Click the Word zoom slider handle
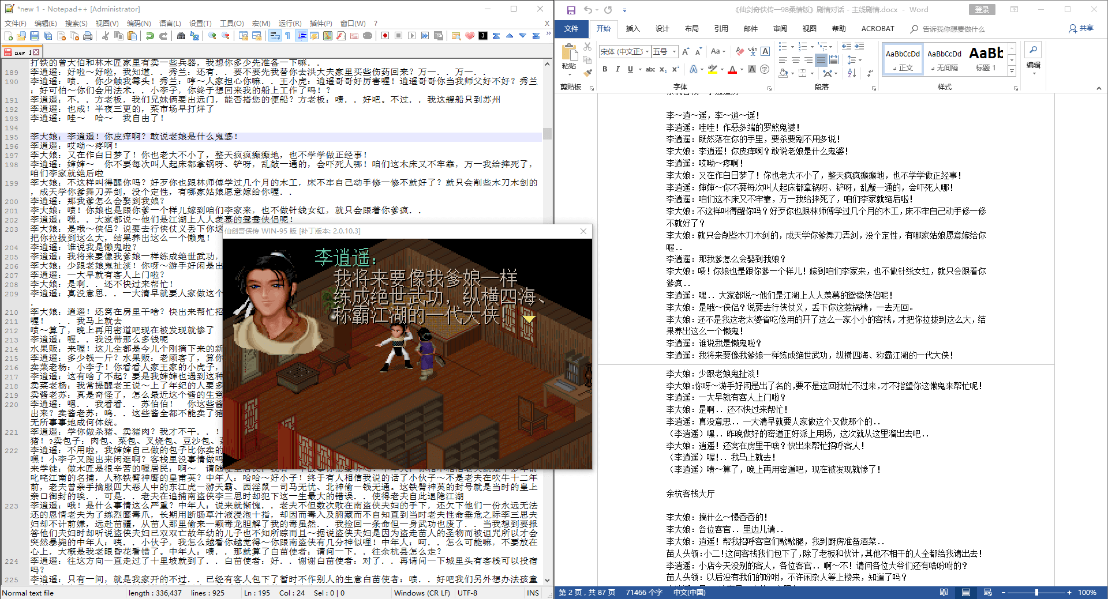The height and width of the screenshot is (599, 1108). point(1036,592)
